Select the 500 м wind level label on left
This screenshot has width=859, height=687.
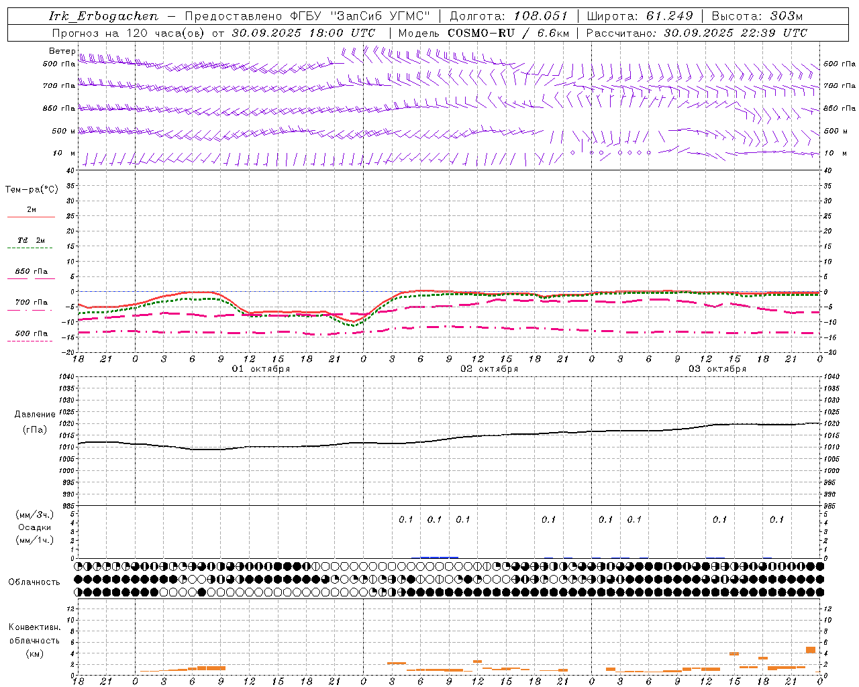pyautogui.click(x=64, y=131)
